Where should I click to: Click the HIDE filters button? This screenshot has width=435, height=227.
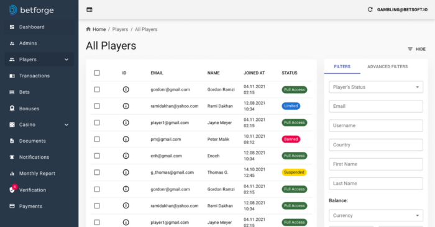click(416, 49)
